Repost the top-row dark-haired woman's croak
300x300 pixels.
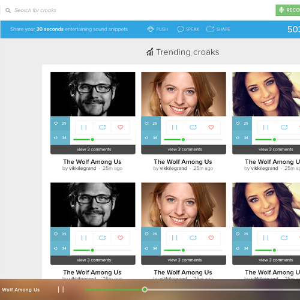[284, 127]
